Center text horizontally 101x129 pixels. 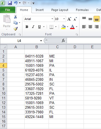tap(90, 27)
